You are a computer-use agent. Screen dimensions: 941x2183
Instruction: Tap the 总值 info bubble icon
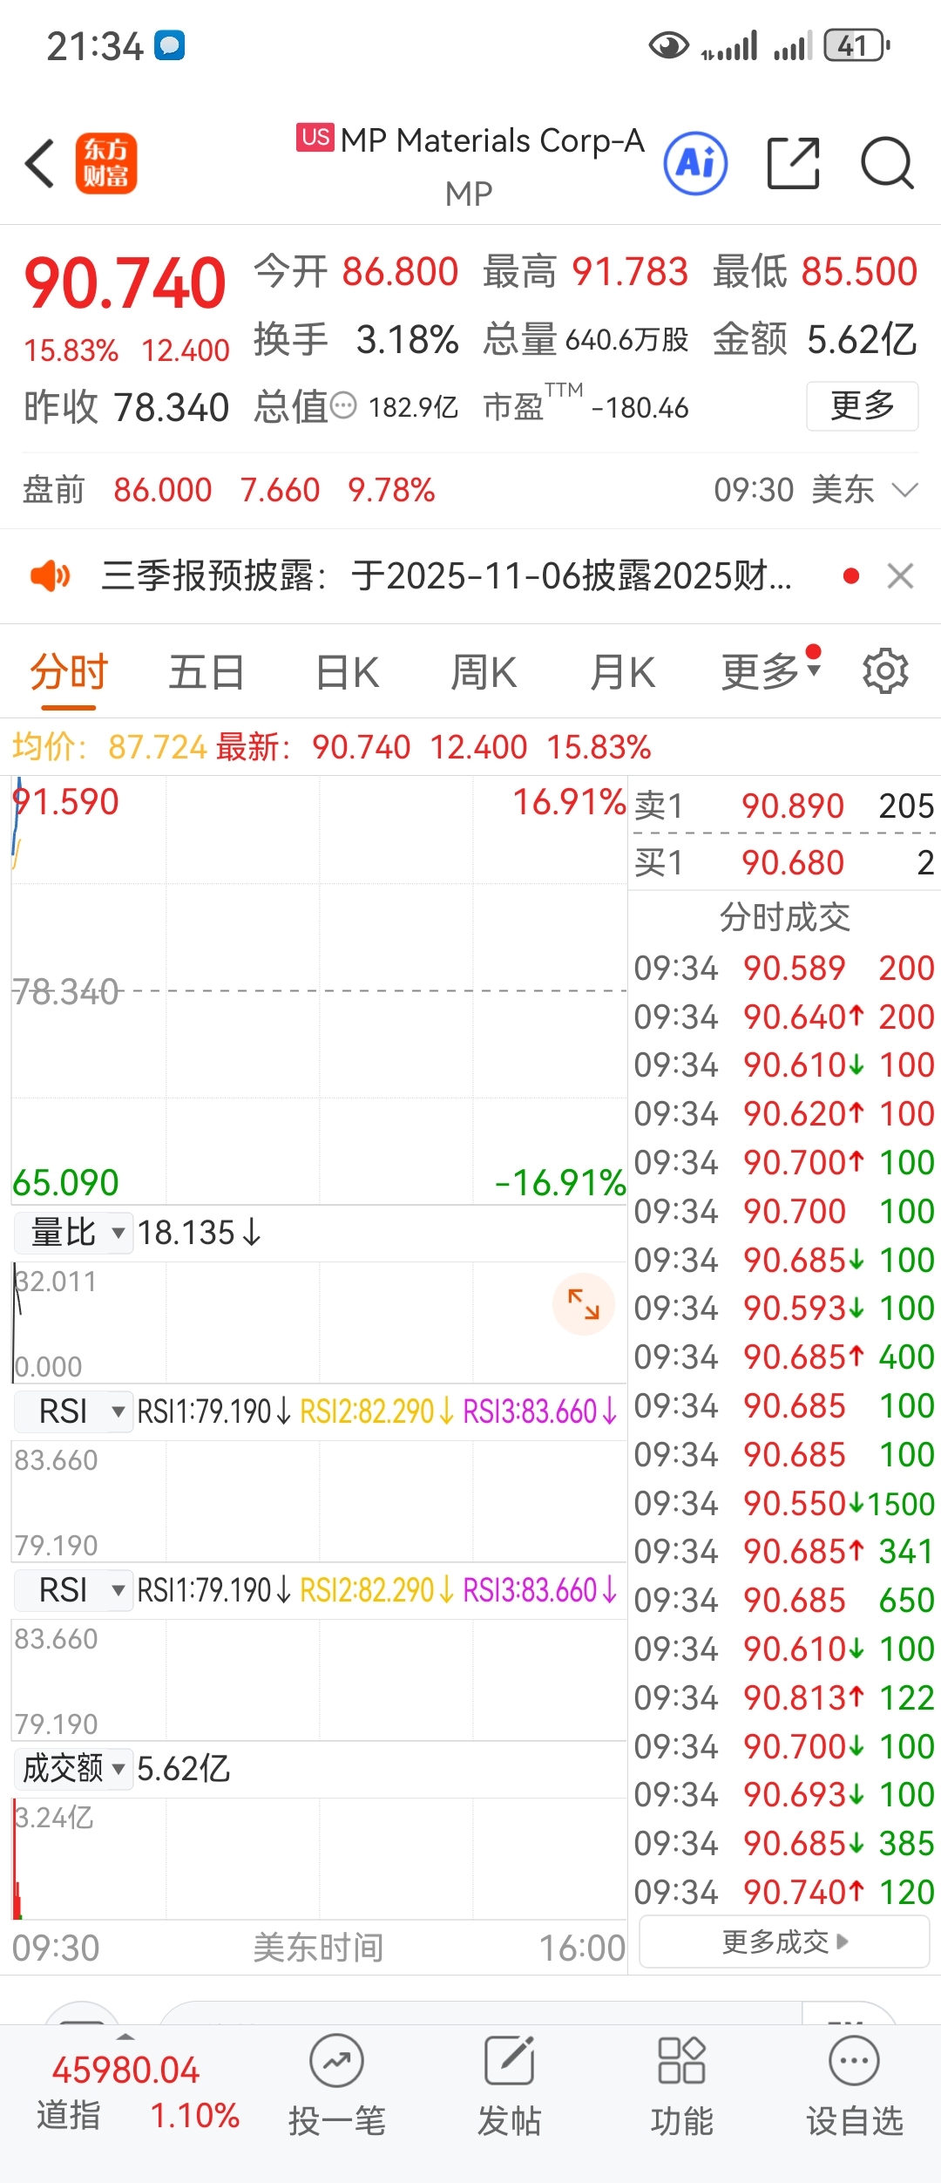click(344, 406)
